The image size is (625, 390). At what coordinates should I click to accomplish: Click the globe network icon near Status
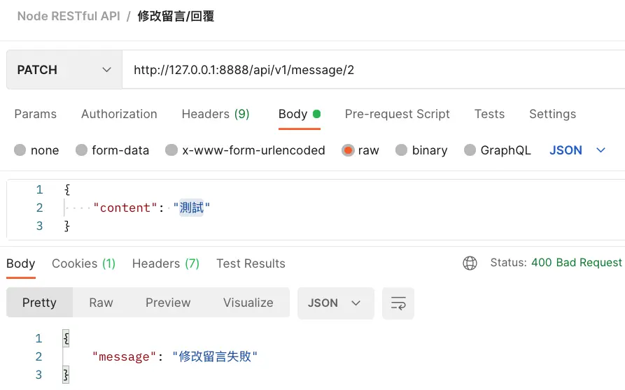[x=470, y=263]
